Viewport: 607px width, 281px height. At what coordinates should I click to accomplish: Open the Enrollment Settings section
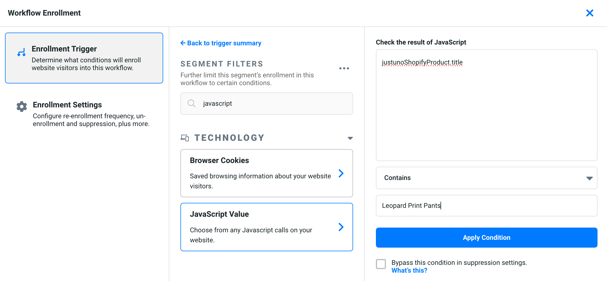[x=84, y=114]
